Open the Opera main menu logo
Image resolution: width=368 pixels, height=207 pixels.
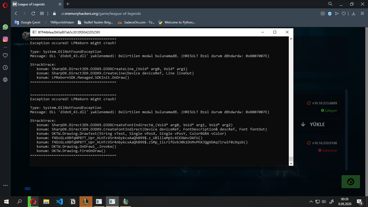(x=5, y=5)
